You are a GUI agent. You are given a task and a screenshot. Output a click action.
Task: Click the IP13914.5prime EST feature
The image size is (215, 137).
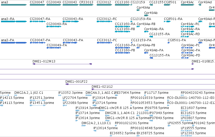click(94, 100)
